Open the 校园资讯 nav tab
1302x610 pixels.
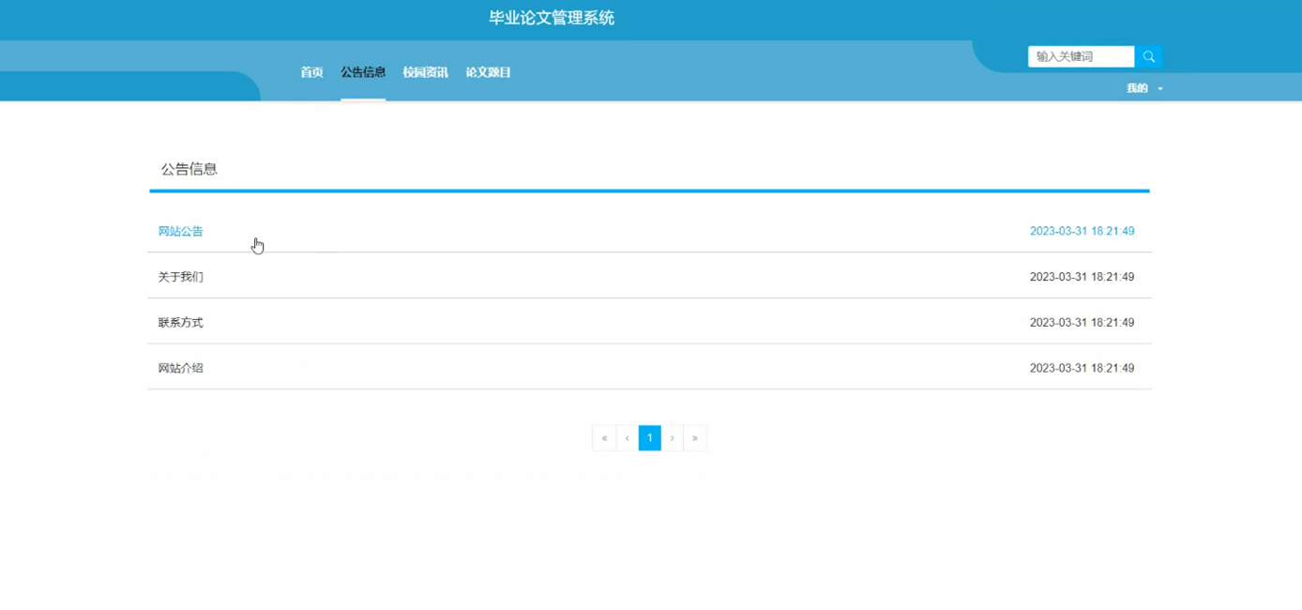pyautogui.click(x=425, y=72)
